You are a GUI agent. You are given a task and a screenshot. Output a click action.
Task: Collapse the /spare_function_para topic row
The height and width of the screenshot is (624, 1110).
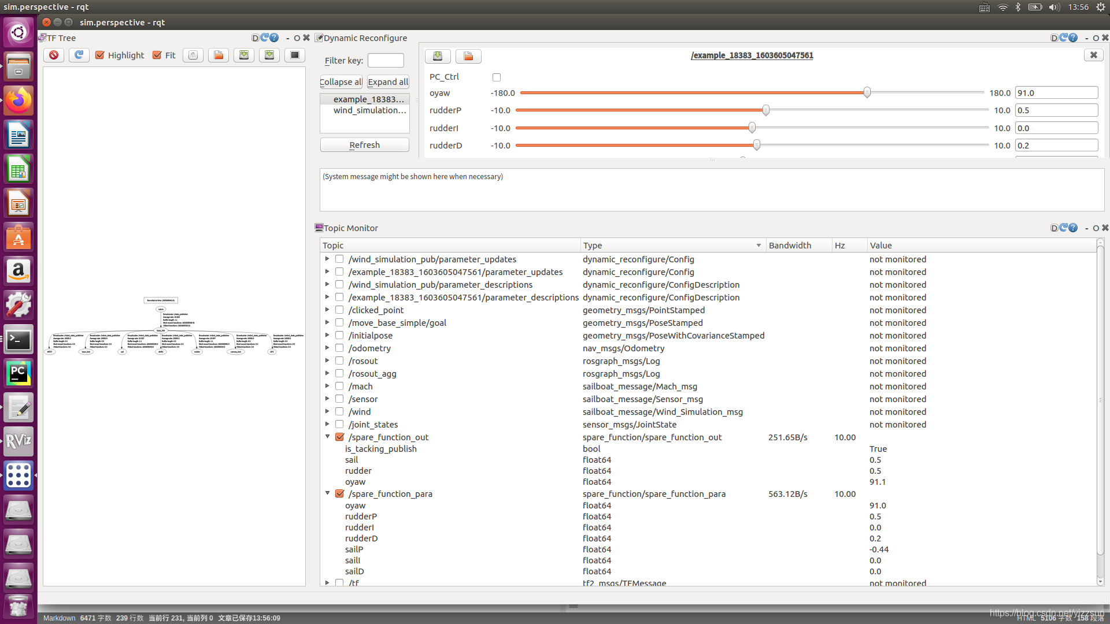click(325, 494)
